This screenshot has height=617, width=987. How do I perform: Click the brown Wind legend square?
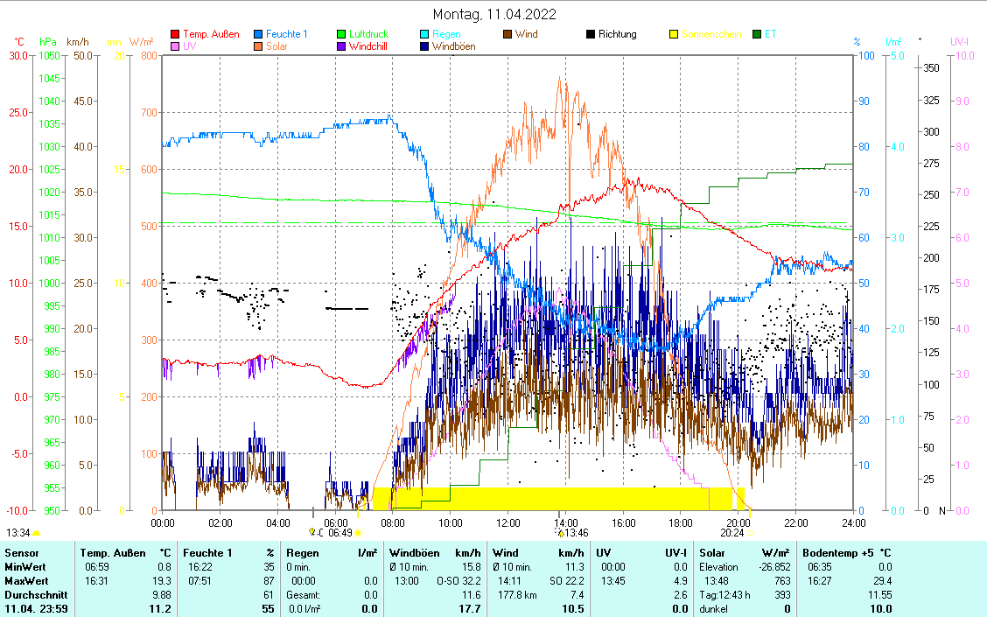click(507, 35)
